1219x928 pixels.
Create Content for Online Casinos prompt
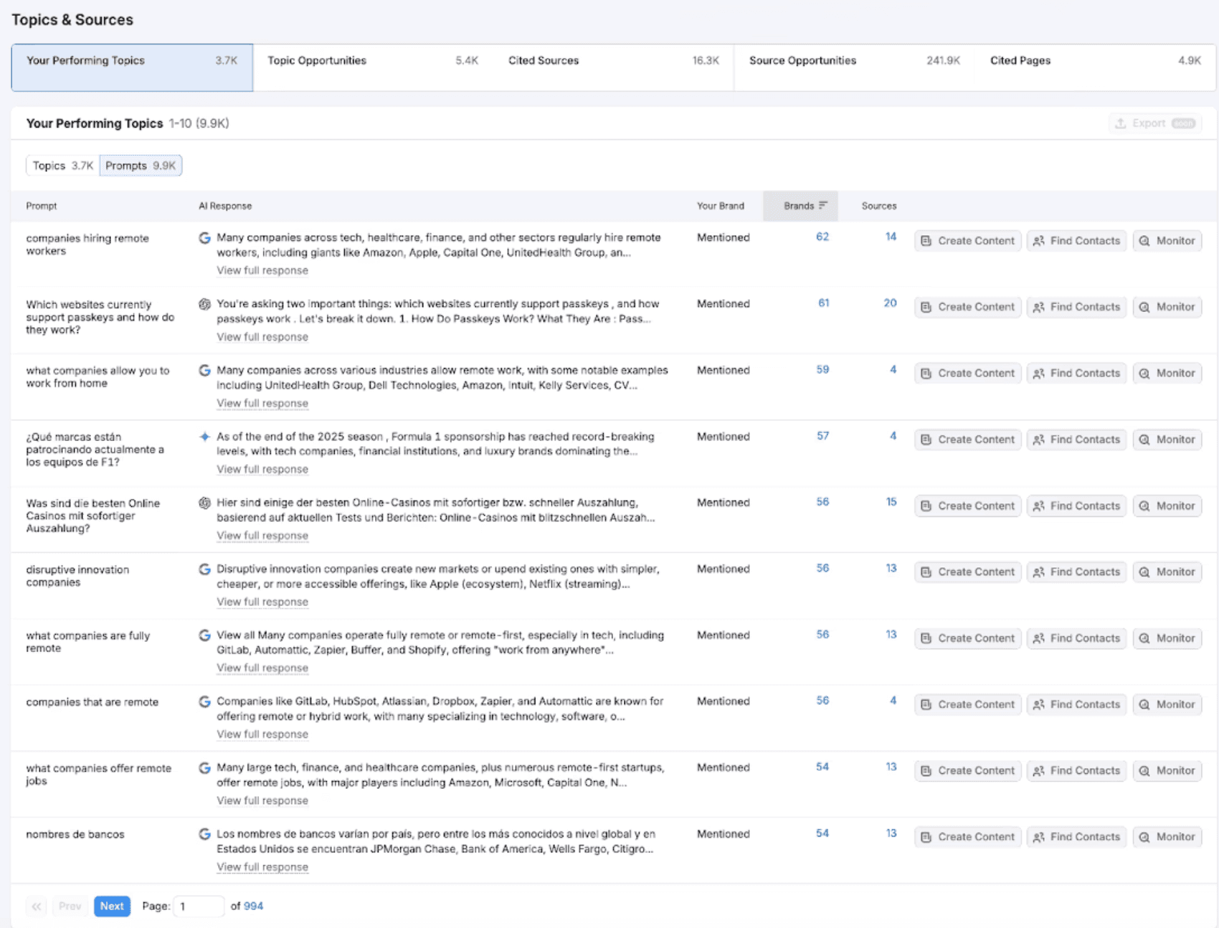[x=968, y=506]
